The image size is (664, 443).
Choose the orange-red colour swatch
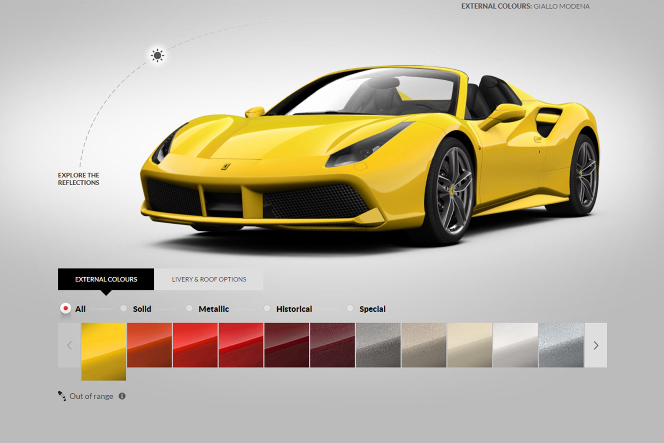pos(149,345)
